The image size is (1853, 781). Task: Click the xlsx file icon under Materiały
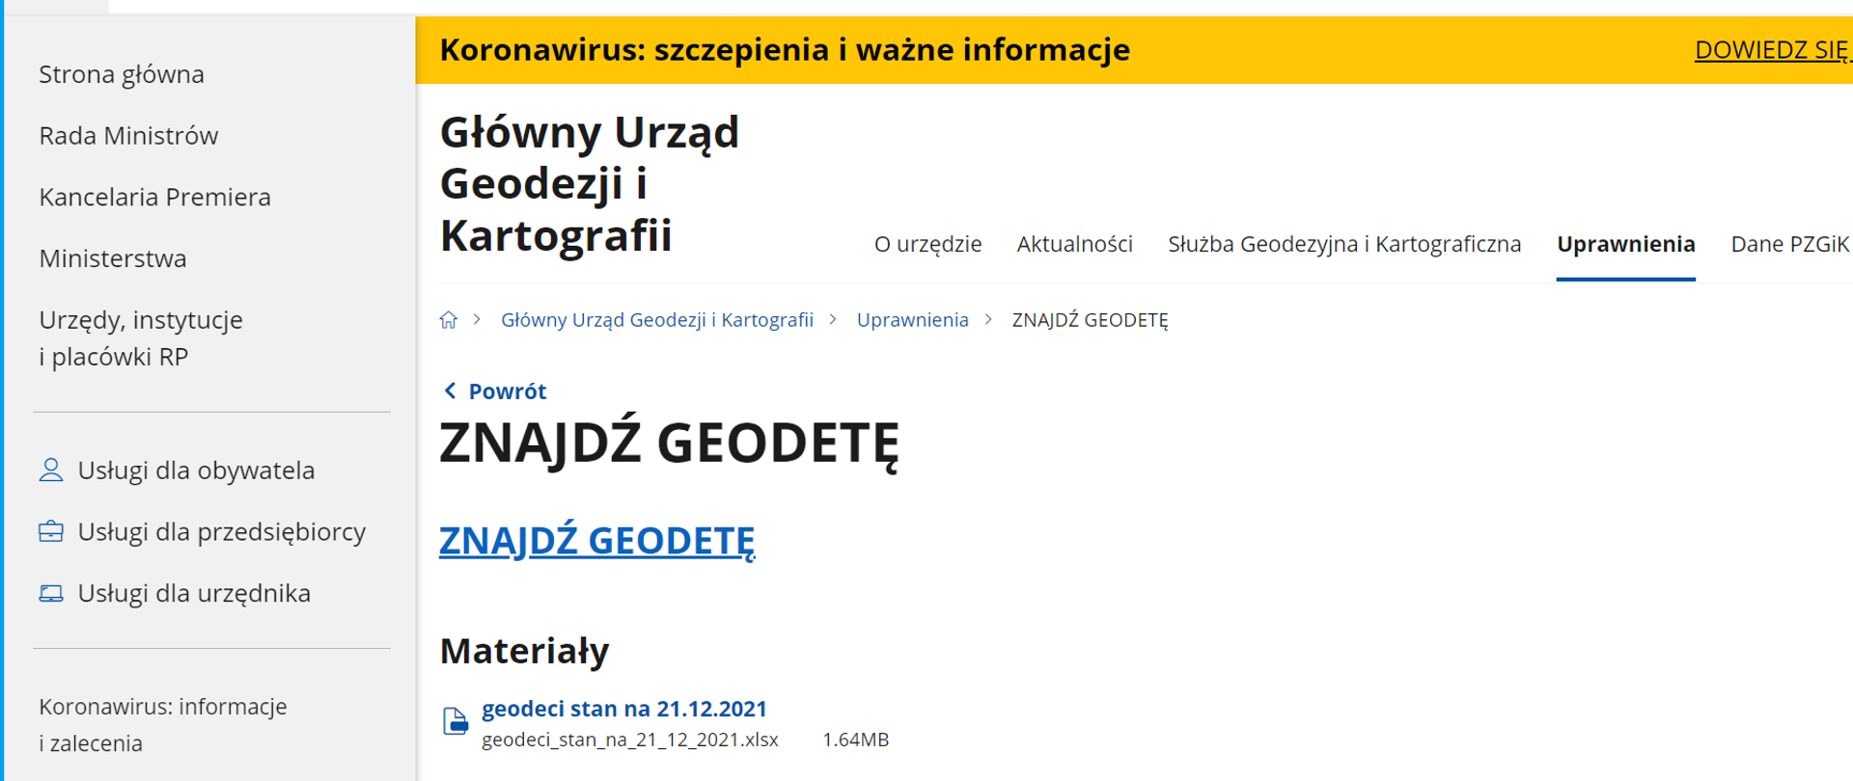(x=456, y=721)
